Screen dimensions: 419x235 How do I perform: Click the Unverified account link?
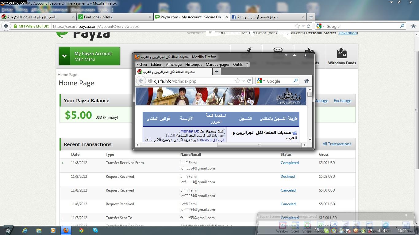[348, 33]
